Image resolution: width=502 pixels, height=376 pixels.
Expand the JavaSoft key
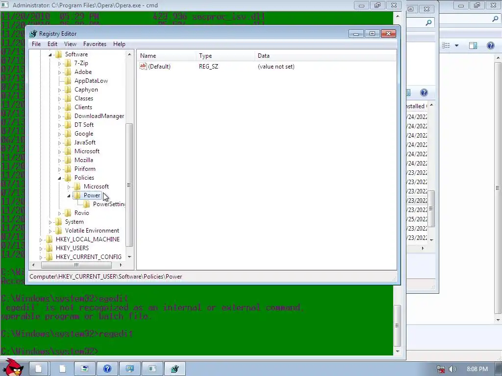[59, 142]
